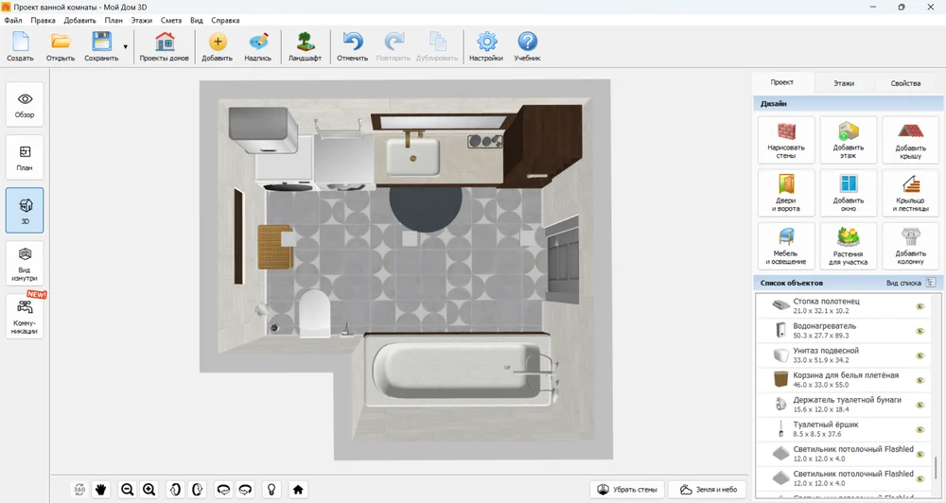Switch to Обзор view mode
The width and height of the screenshot is (946, 503).
25,104
